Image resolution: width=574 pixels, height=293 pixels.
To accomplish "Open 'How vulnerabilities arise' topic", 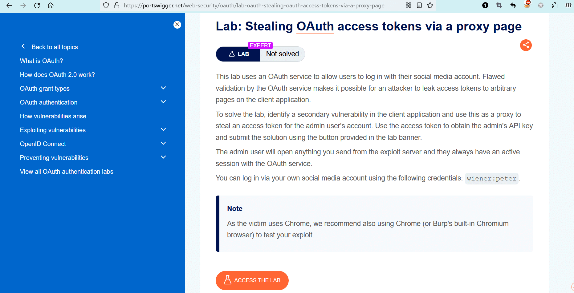I will [x=53, y=116].
